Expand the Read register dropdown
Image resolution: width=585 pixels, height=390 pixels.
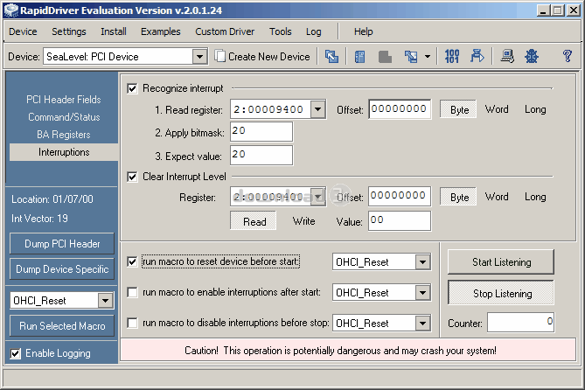[317, 110]
